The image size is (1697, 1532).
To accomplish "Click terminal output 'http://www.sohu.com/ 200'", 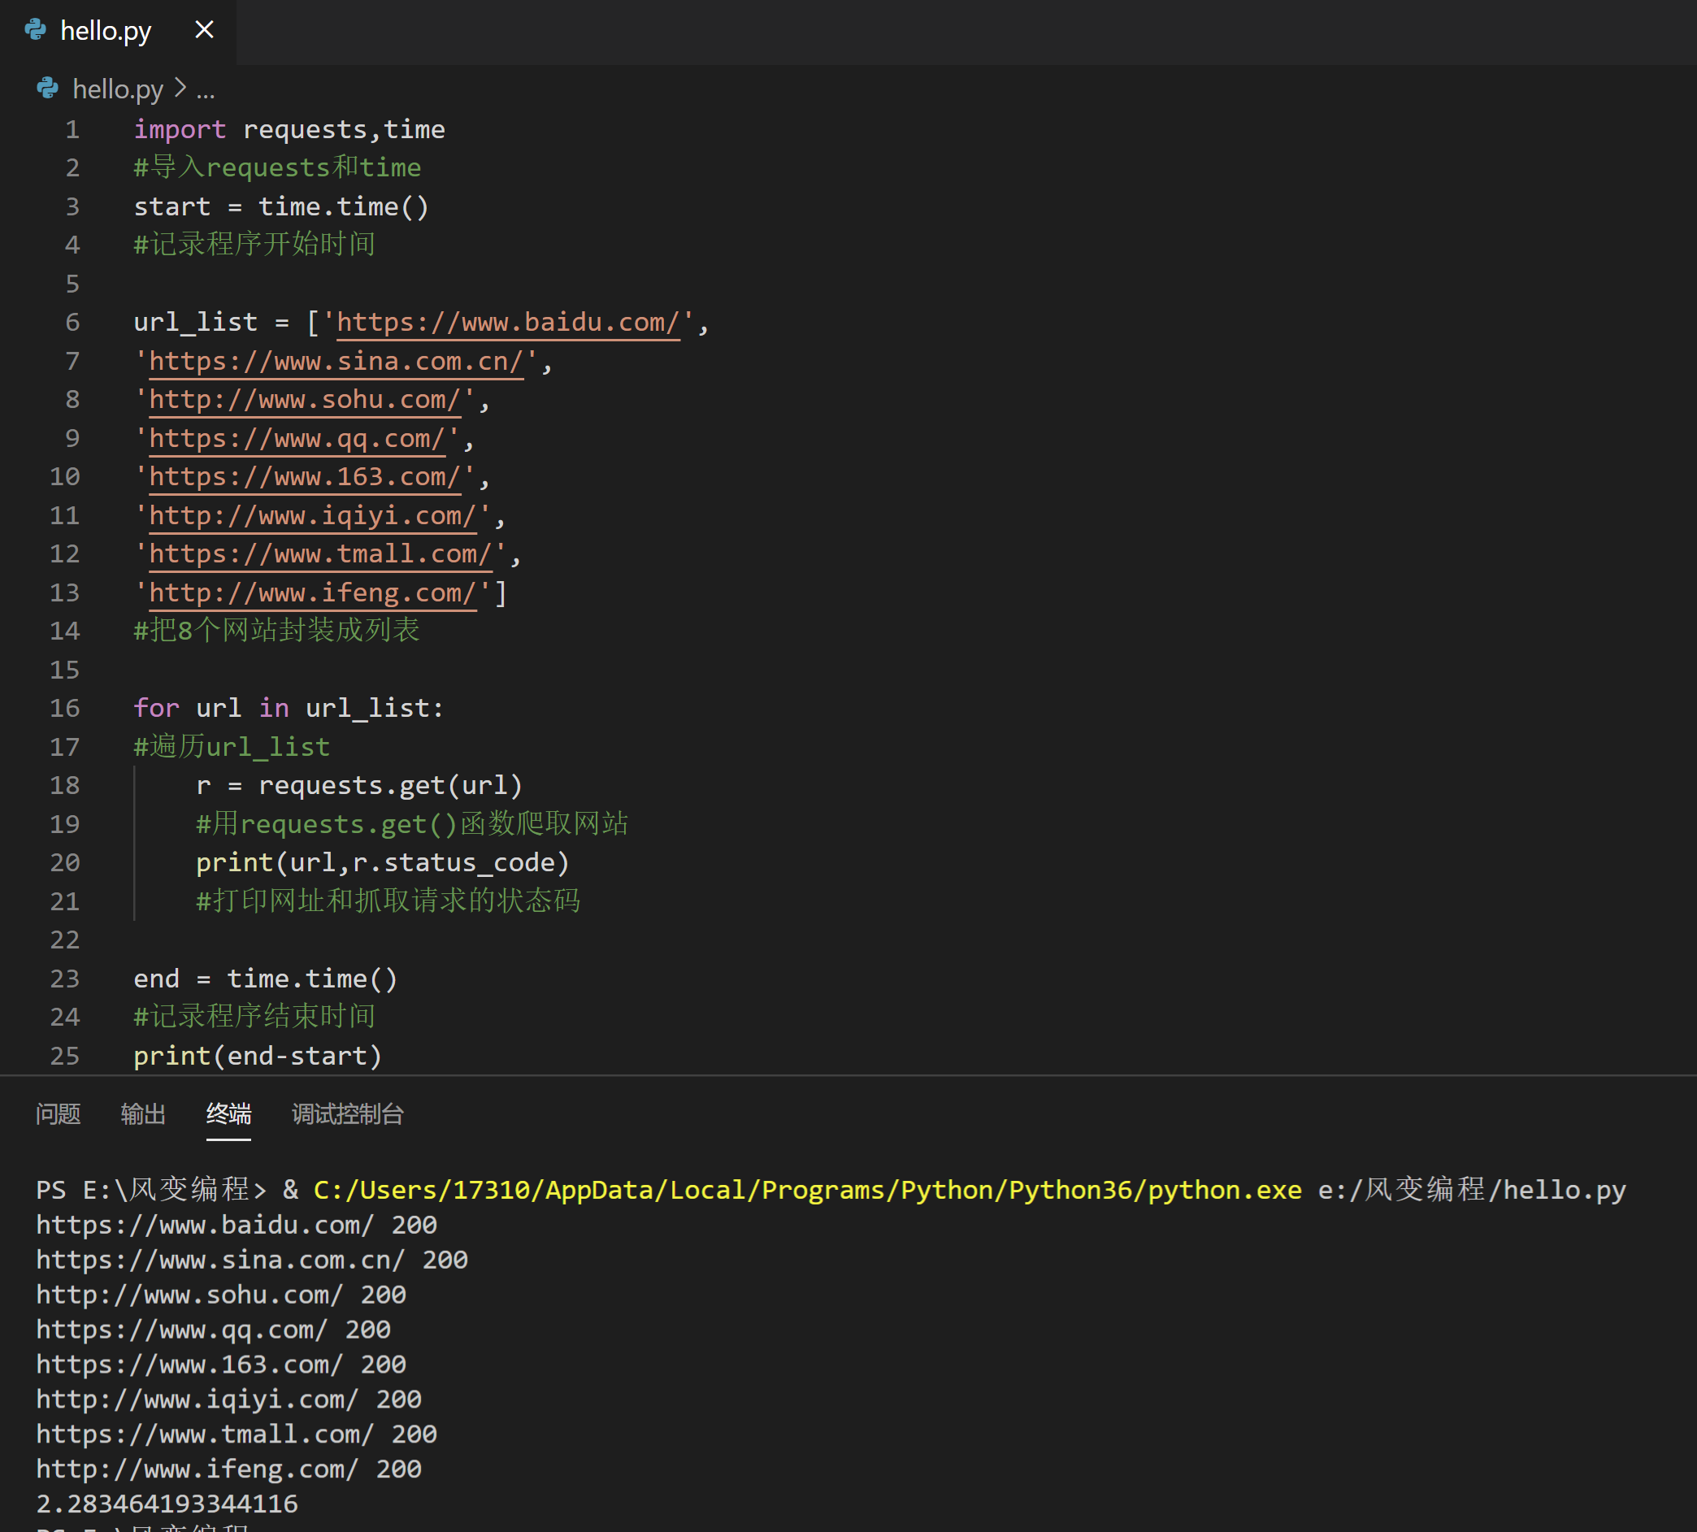I will (x=221, y=1295).
